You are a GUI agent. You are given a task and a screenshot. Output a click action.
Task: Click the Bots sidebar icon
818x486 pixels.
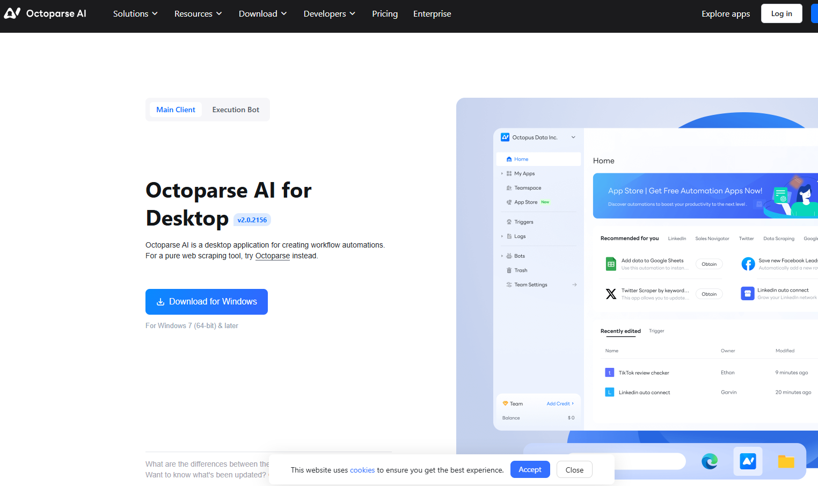[x=509, y=256]
